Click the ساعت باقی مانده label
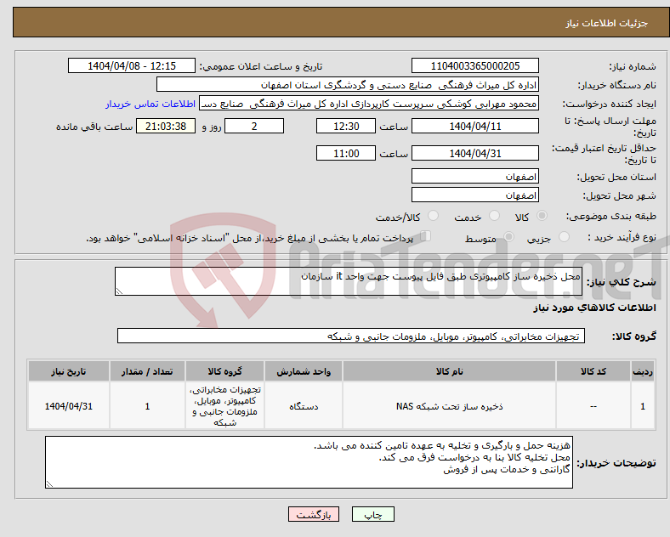The width and height of the screenshot is (670, 537). point(94,127)
